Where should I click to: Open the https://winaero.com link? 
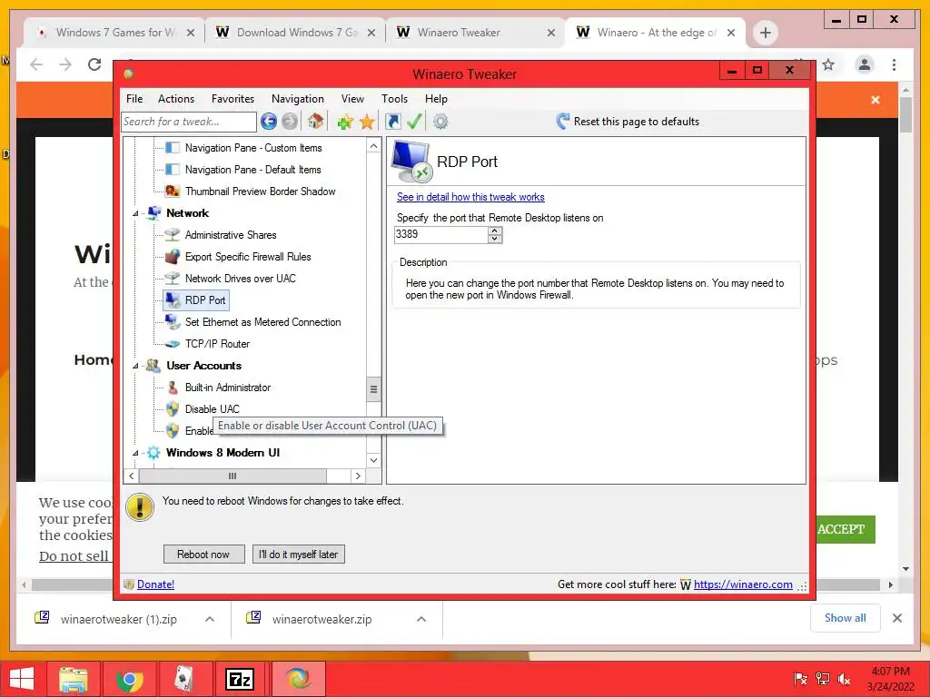(x=743, y=584)
